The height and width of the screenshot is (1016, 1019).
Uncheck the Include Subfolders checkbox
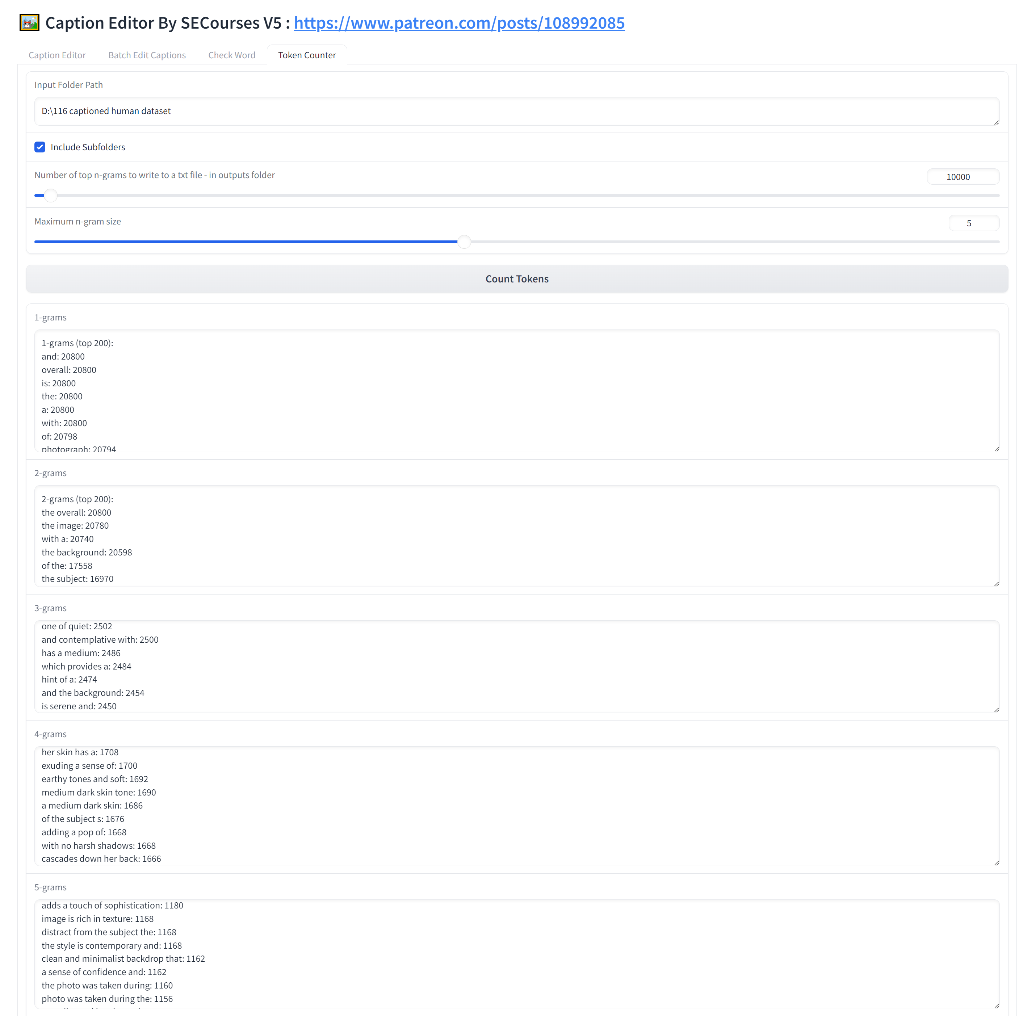40,147
